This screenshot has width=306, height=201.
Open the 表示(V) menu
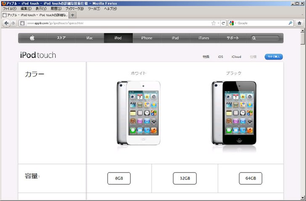pyautogui.click(x=41, y=8)
